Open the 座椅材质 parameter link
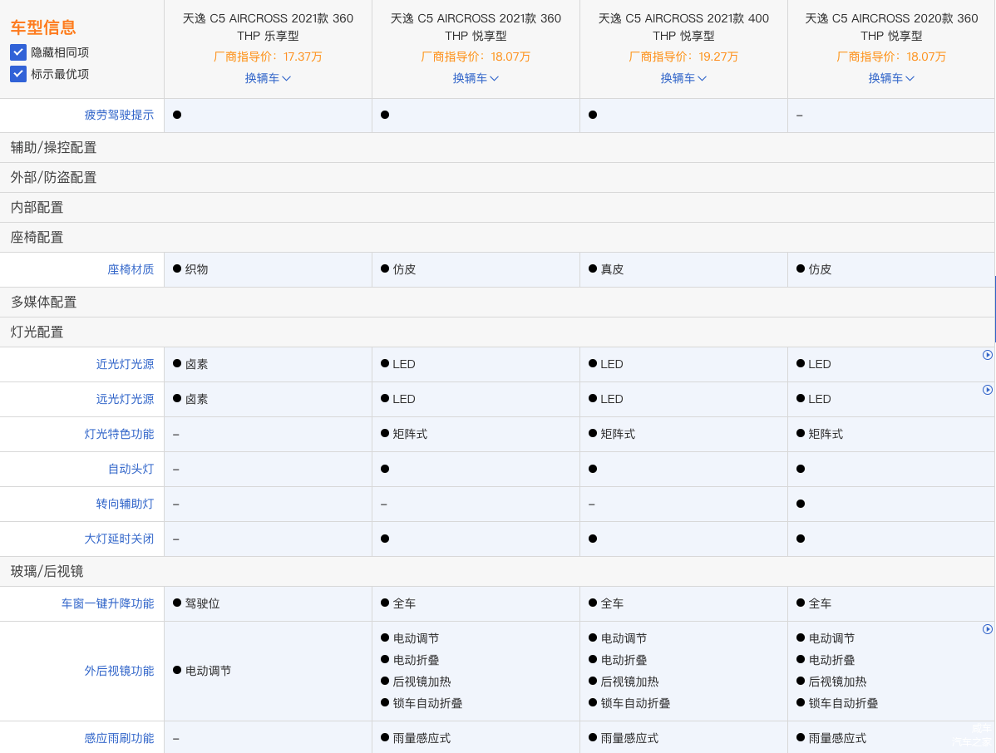 [x=131, y=269]
